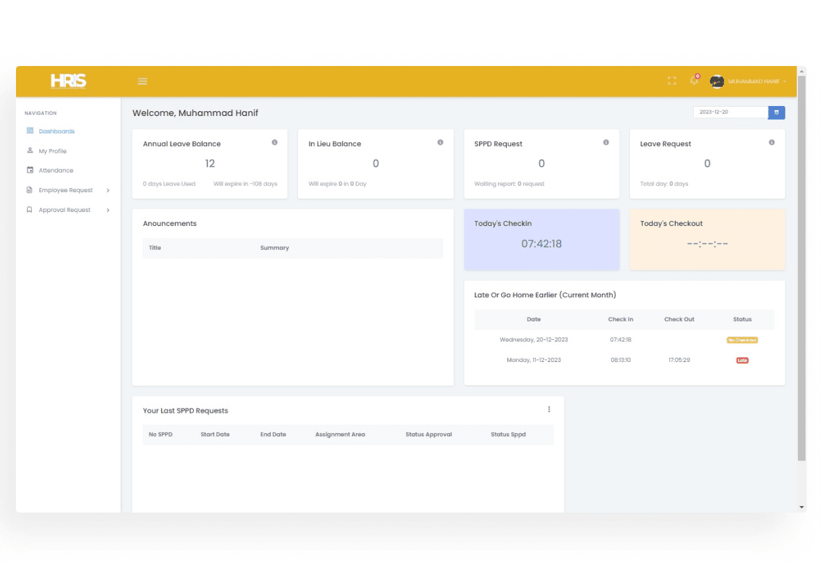Click the In Lieu Balance info icon
The width and height of the screenshot is (822, 578).
tap(440, 142)
